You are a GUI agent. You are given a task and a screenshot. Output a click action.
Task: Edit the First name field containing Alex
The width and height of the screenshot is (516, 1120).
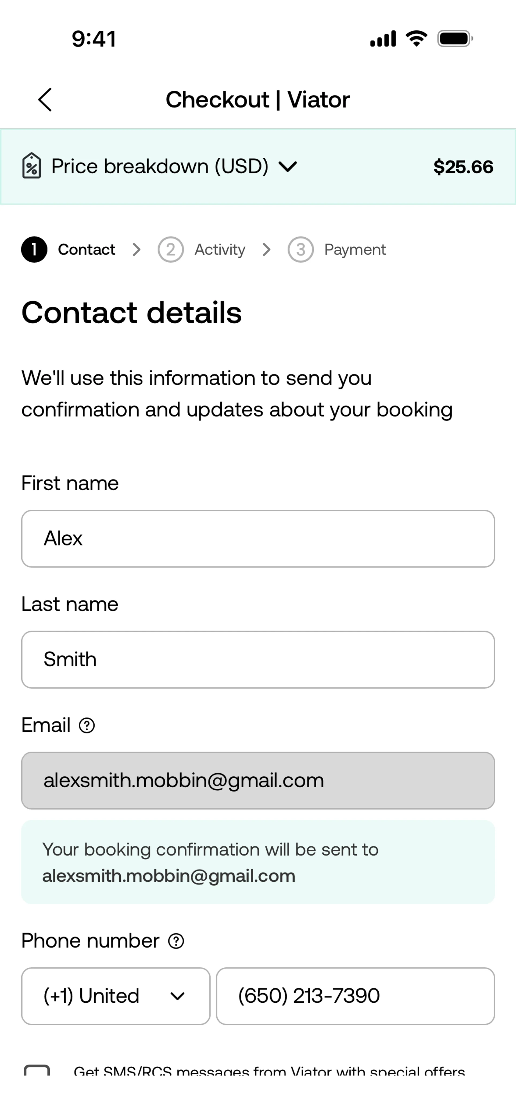point(258,539)
